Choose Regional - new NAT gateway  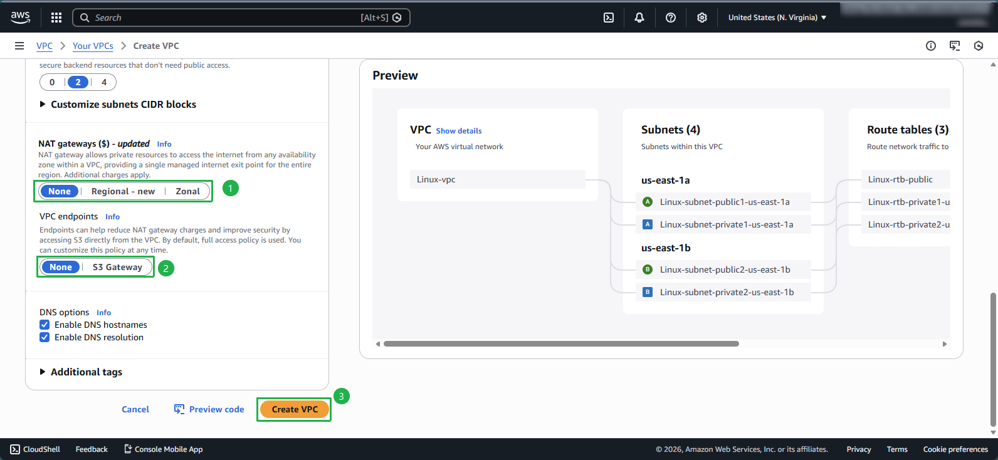[123, 191]
